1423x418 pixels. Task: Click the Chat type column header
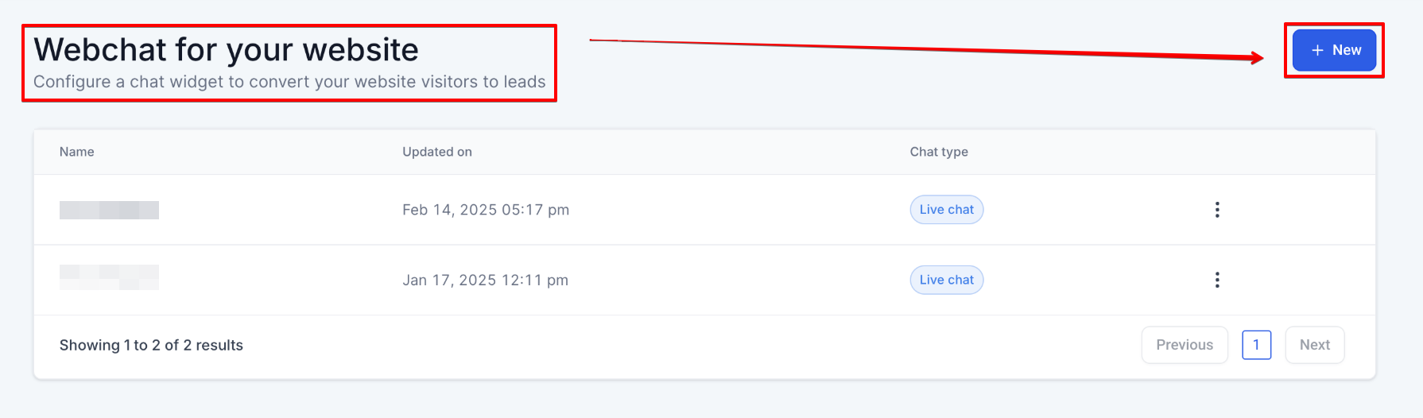click(x=938, y=152)
